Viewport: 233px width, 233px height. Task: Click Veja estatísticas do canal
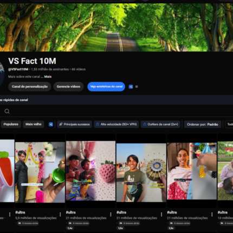click(x=106, y=87)
